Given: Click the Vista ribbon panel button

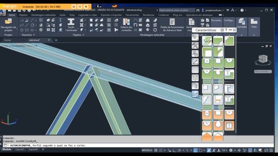Looking at the screenshot, I should click(x=254, y=23).
